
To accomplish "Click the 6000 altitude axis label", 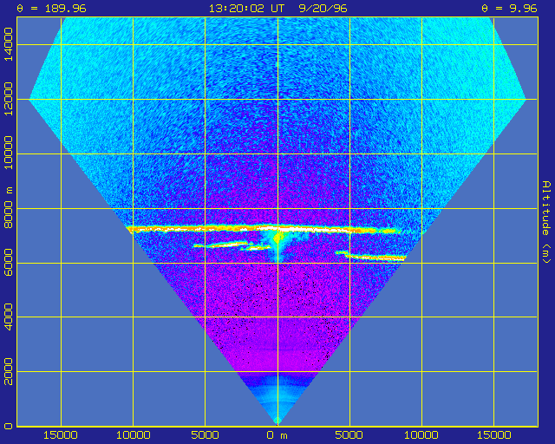I will pos(8,263).
